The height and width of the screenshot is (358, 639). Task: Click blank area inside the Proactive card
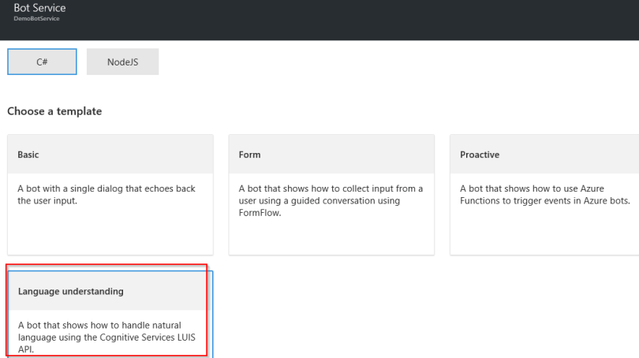tap(544, 233)
